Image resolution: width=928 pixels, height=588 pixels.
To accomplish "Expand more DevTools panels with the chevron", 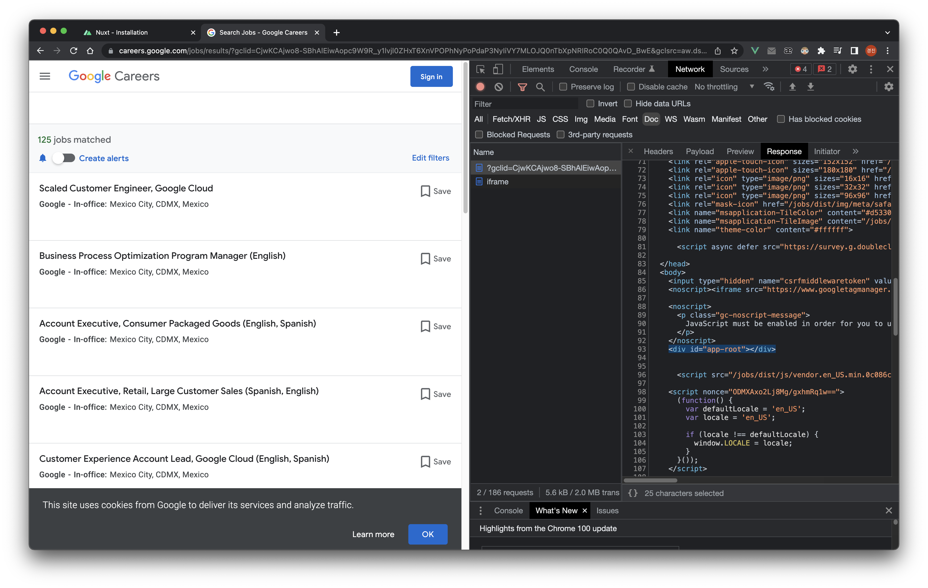I will (x=766, y=69).
